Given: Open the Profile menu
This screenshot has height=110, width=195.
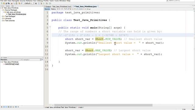Looking at the screenshot, I should pyautogui.click(x=46, y=1).
